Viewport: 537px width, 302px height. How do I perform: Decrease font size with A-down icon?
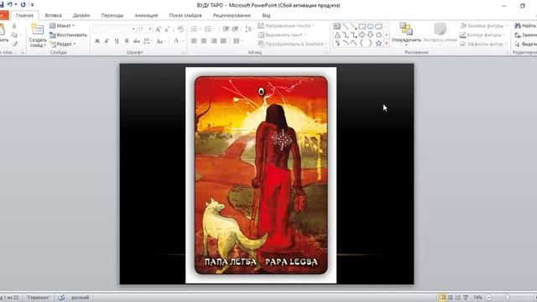point(167,29)
